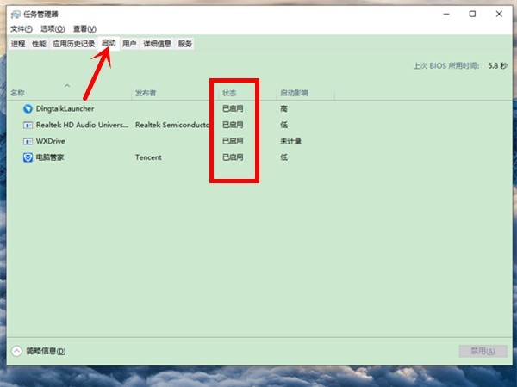Select the Realtek HD Audio Univers... entry
The image size is (517, 387).
[82, 125]
